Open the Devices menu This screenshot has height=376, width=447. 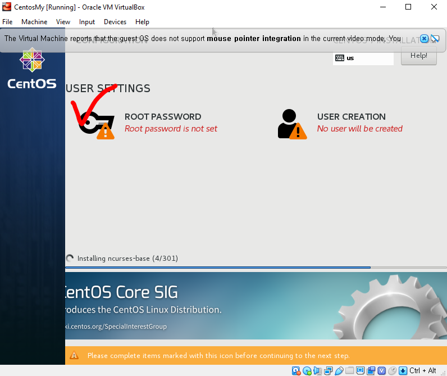pyautogui.click(x=115, y=22)
